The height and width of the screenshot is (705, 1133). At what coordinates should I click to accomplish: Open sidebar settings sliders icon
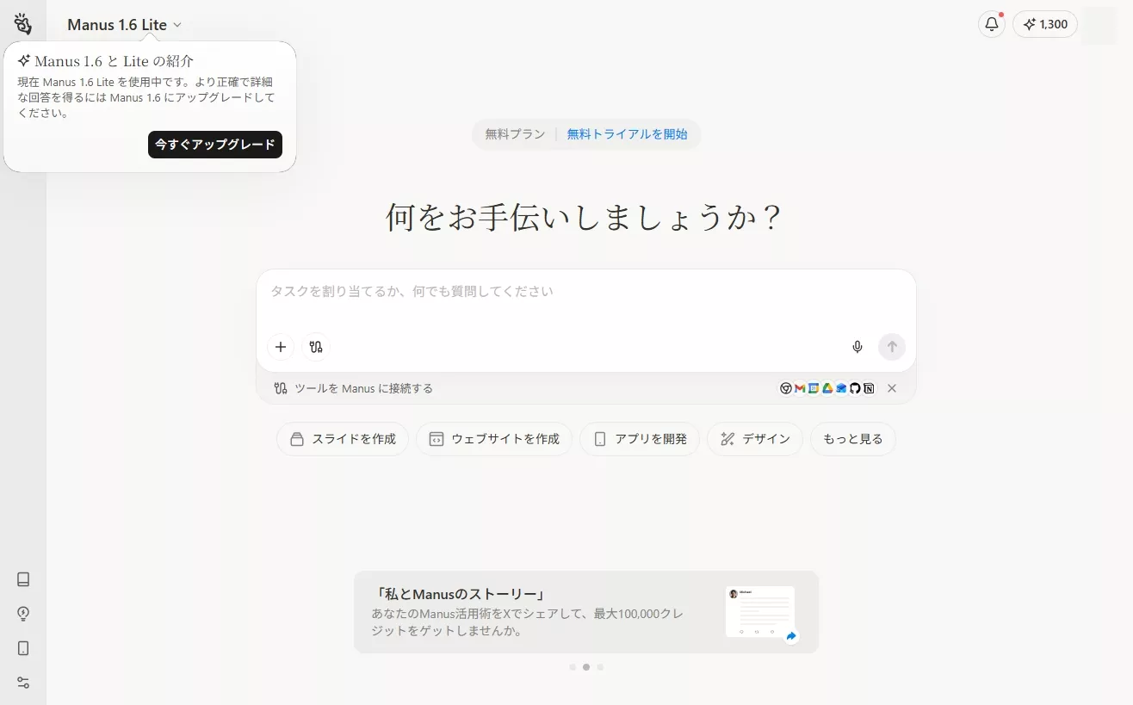pos(22,683)
